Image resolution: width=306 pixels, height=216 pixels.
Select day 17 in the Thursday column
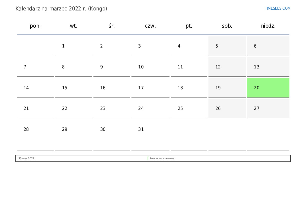click(x=150, y=88)
